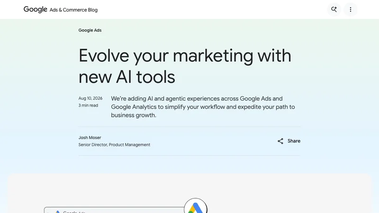This screenshot has height=213, width=379.
Task: Open the three-dot more options menu
Action: coord(351,9)
